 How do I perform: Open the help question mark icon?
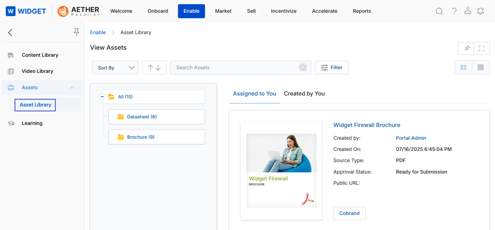(454, 11)
